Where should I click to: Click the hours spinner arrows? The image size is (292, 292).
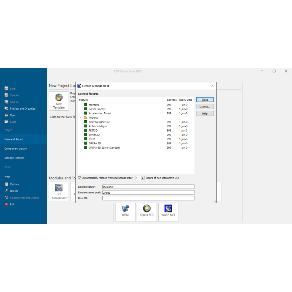click(x=143, y=178)
